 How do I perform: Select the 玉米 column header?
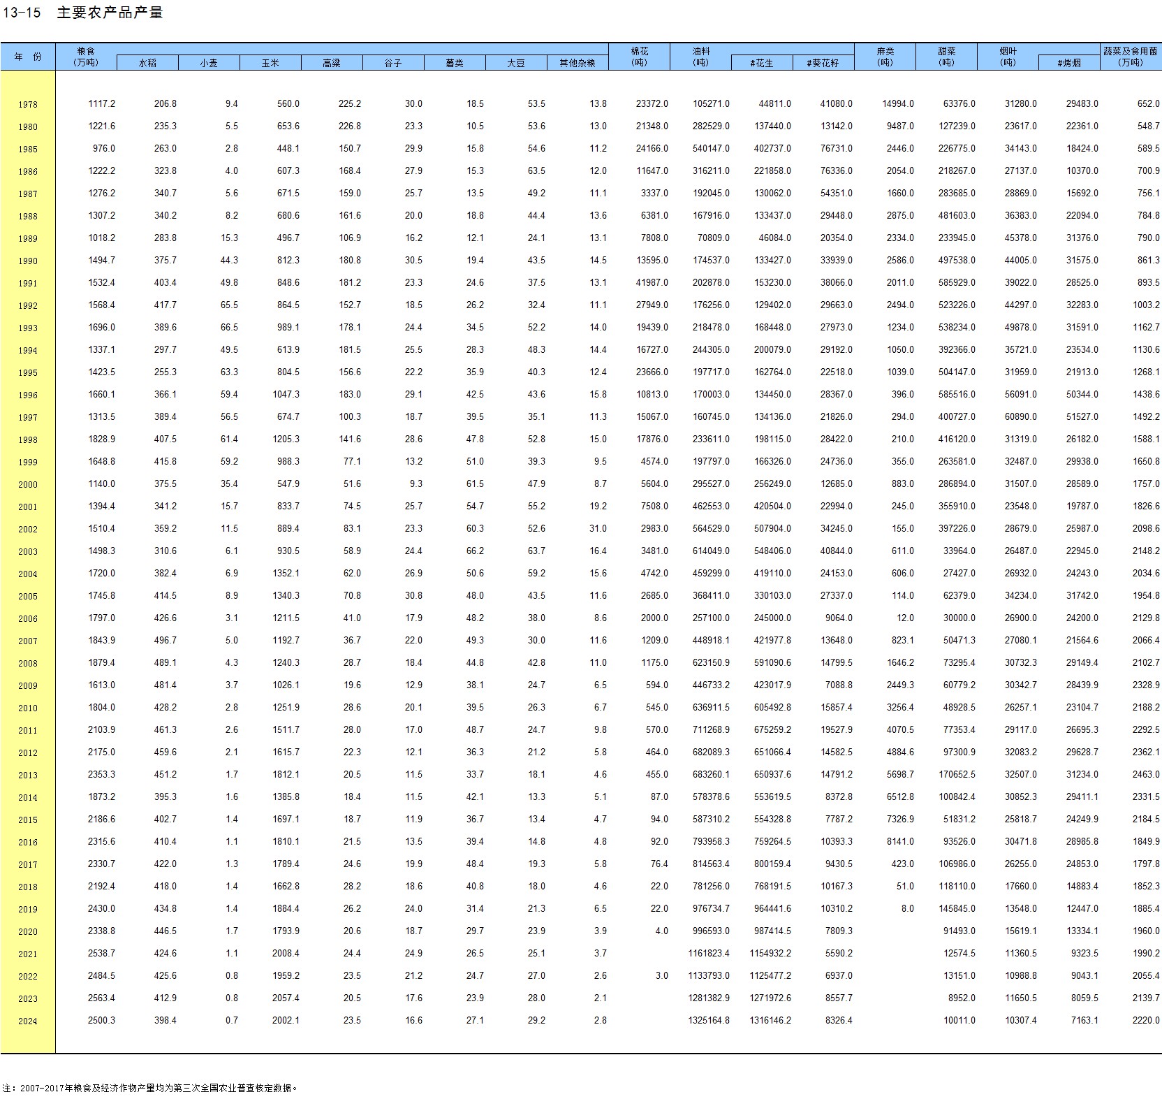pos(270,63)
